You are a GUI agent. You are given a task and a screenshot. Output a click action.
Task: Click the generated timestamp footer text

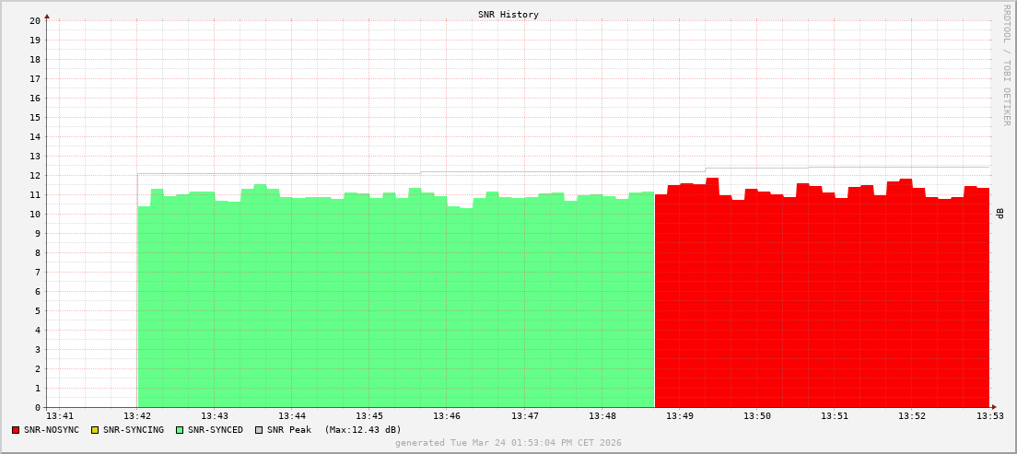508,443
